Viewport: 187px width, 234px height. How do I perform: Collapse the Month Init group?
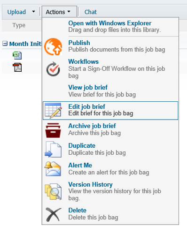point(5,44)
